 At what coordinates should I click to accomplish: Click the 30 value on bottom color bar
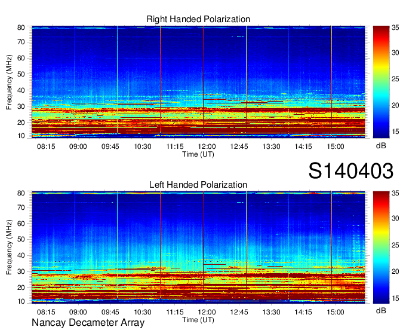point(395,218)
